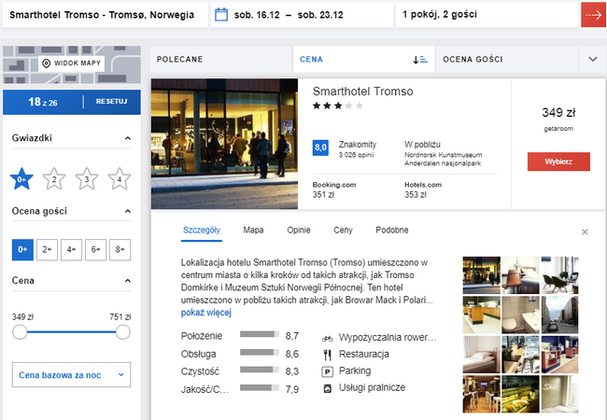Click the Resetuj filters button
Screen dimensions: 607x420
[x=111, y=102]
